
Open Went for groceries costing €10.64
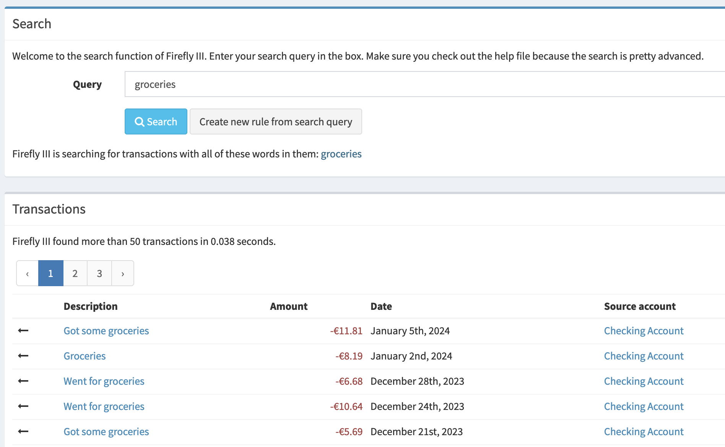[x=104, y=407]
